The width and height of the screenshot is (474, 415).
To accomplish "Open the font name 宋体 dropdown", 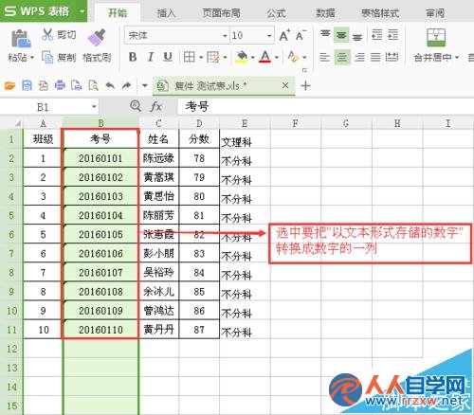I will click(x=225, y=36).
